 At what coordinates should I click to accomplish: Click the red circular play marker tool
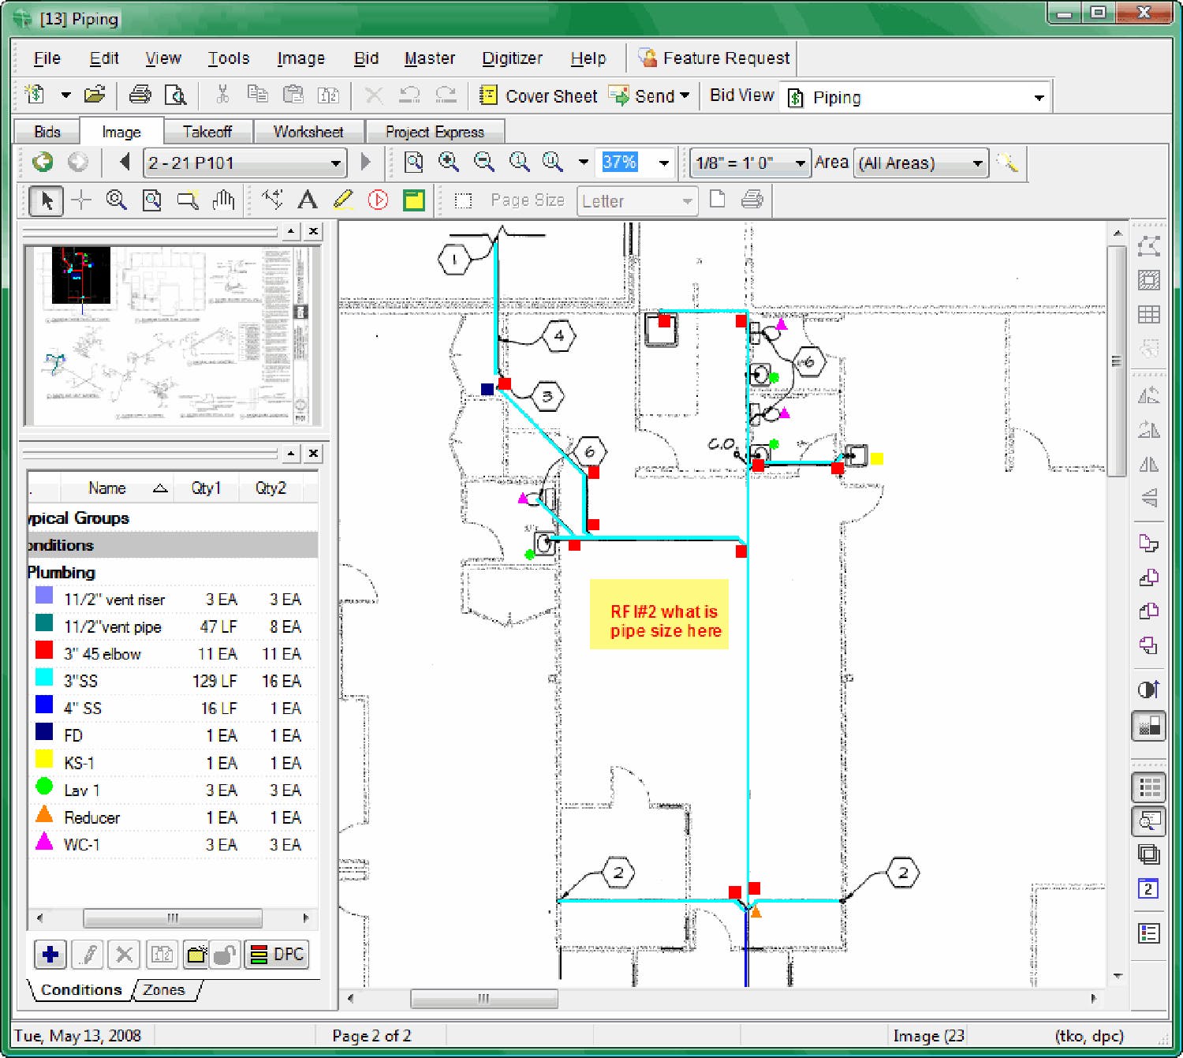point(379,200)
